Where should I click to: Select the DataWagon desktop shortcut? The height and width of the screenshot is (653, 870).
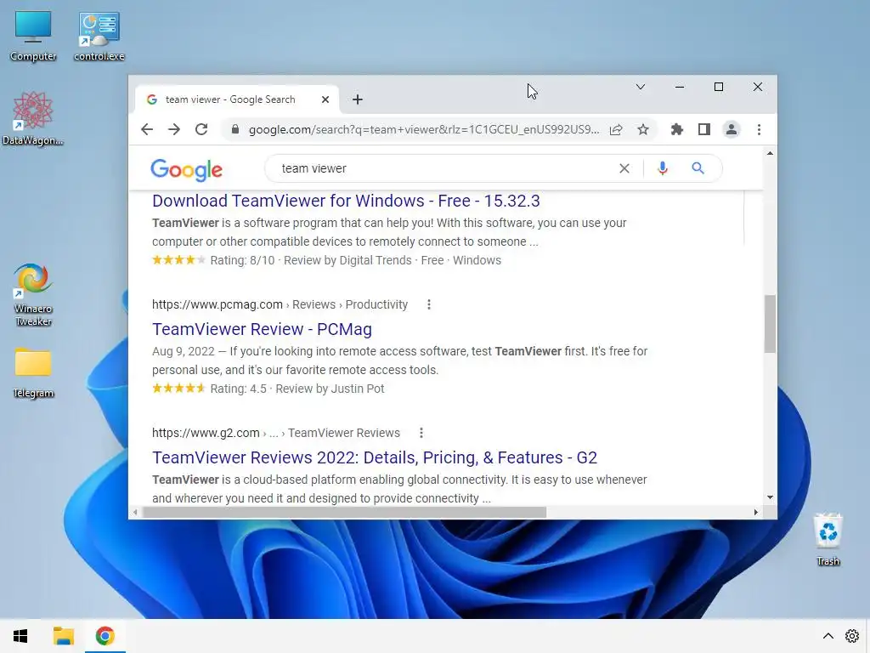pos(33,119)
